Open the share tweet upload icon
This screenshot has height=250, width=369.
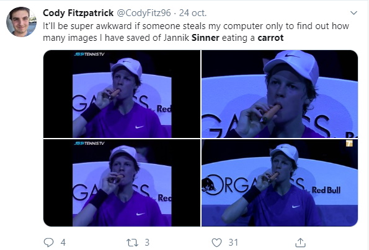click(x=300, y=243)
